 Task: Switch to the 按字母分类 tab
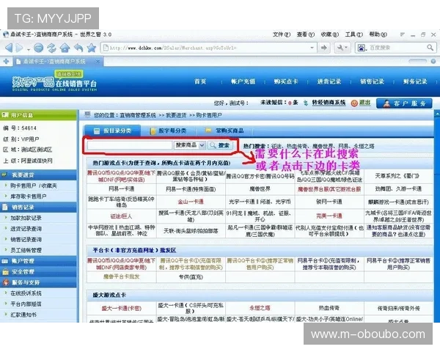169,131
